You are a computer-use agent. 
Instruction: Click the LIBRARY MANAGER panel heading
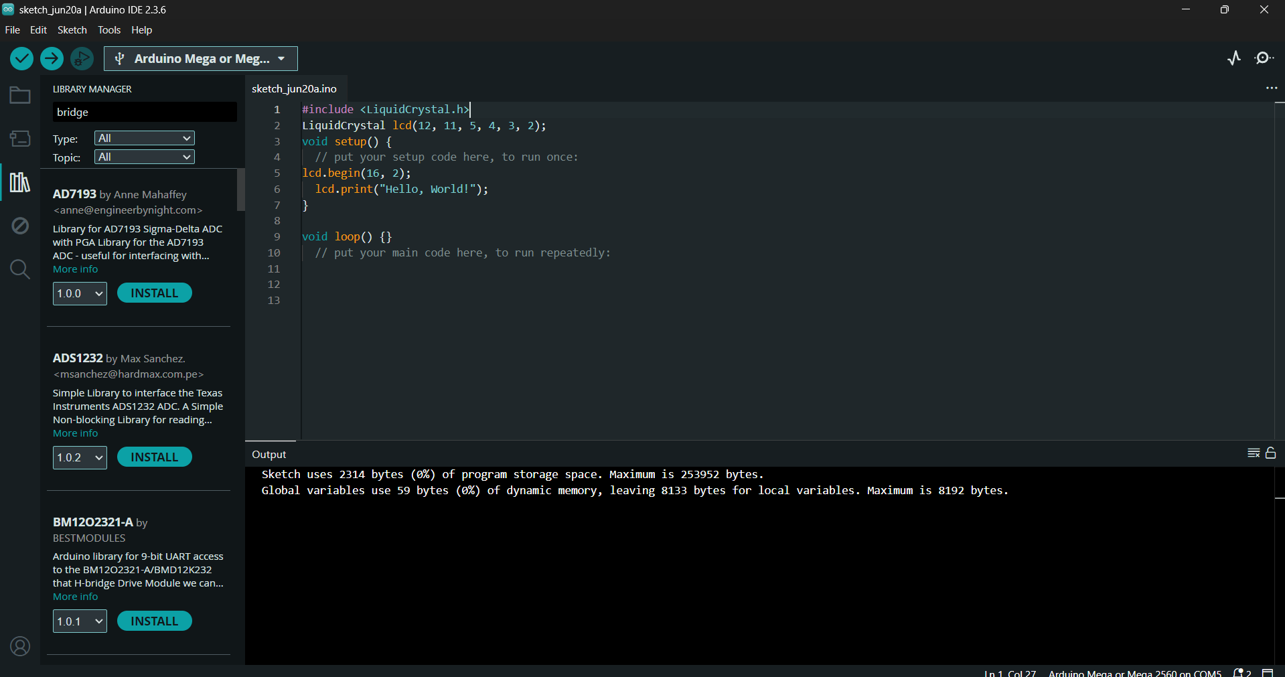(x=92, y=89)
